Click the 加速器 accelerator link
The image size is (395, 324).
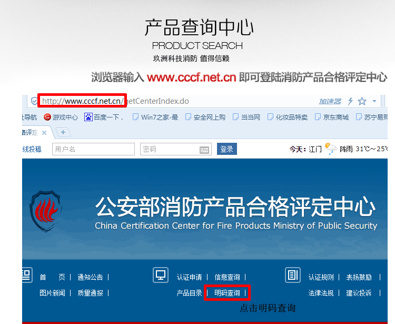pos(330,102)
